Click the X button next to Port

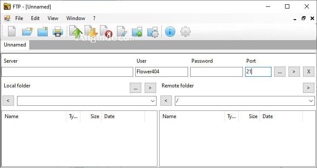[x=308, y=72]
